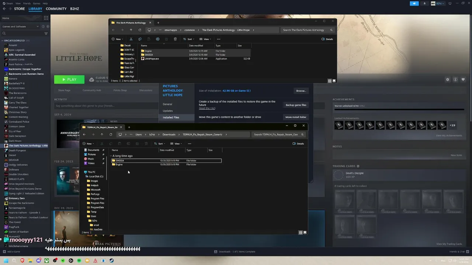Select Dying Light 2: Reloaded Edition in library
The width and height of the screenshot is (472, 265).
pyautogui.click(x=26, y=193)
